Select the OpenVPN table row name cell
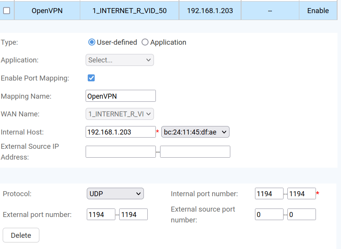Image resolution: width=341 pixels, height=249 pixels. 47,11
